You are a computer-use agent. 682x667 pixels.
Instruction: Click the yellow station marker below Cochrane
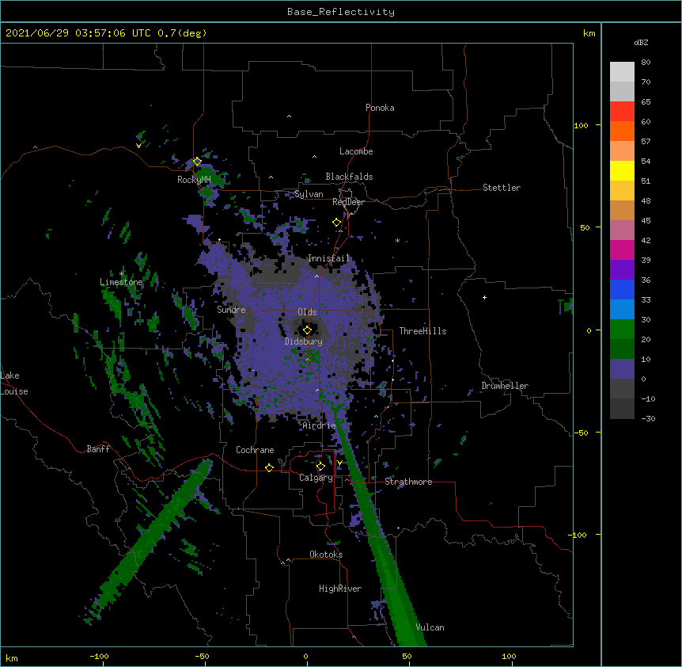(269, 467)
